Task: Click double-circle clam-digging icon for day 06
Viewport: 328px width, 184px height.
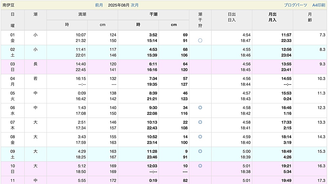Action: [x=200, y=108]
